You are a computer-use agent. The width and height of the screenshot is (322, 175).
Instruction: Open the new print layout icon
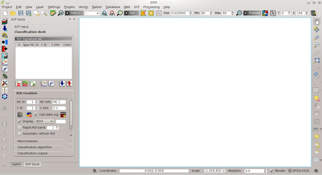[36, 13]
